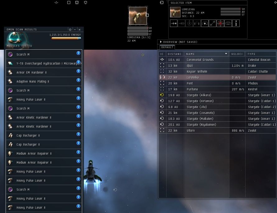Close the Omen Scan Results window
277x213 pixels.
(x=79, y=29)
